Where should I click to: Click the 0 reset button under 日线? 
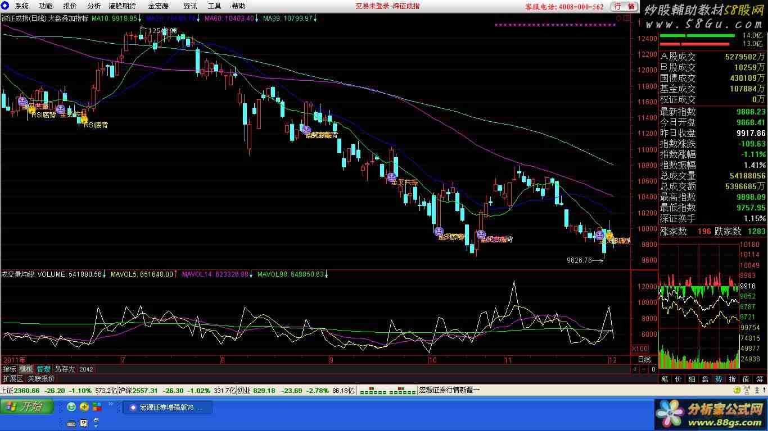(653, 369)
